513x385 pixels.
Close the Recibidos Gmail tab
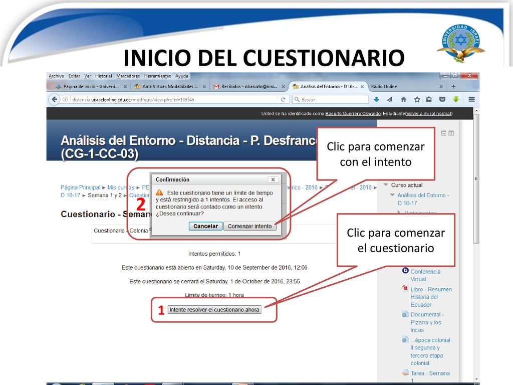(284, 87)
